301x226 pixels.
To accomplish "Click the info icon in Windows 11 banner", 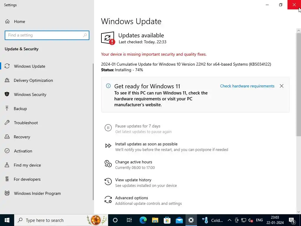I will 108,86.
